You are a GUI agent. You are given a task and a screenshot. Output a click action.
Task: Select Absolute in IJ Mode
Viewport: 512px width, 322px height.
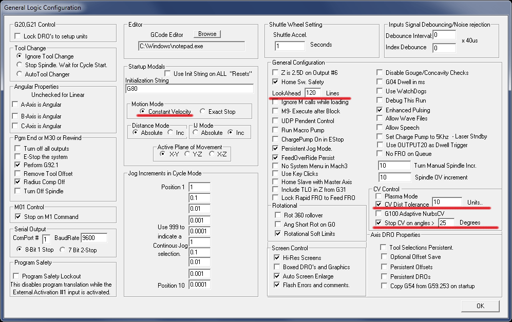tap(195, 132)
